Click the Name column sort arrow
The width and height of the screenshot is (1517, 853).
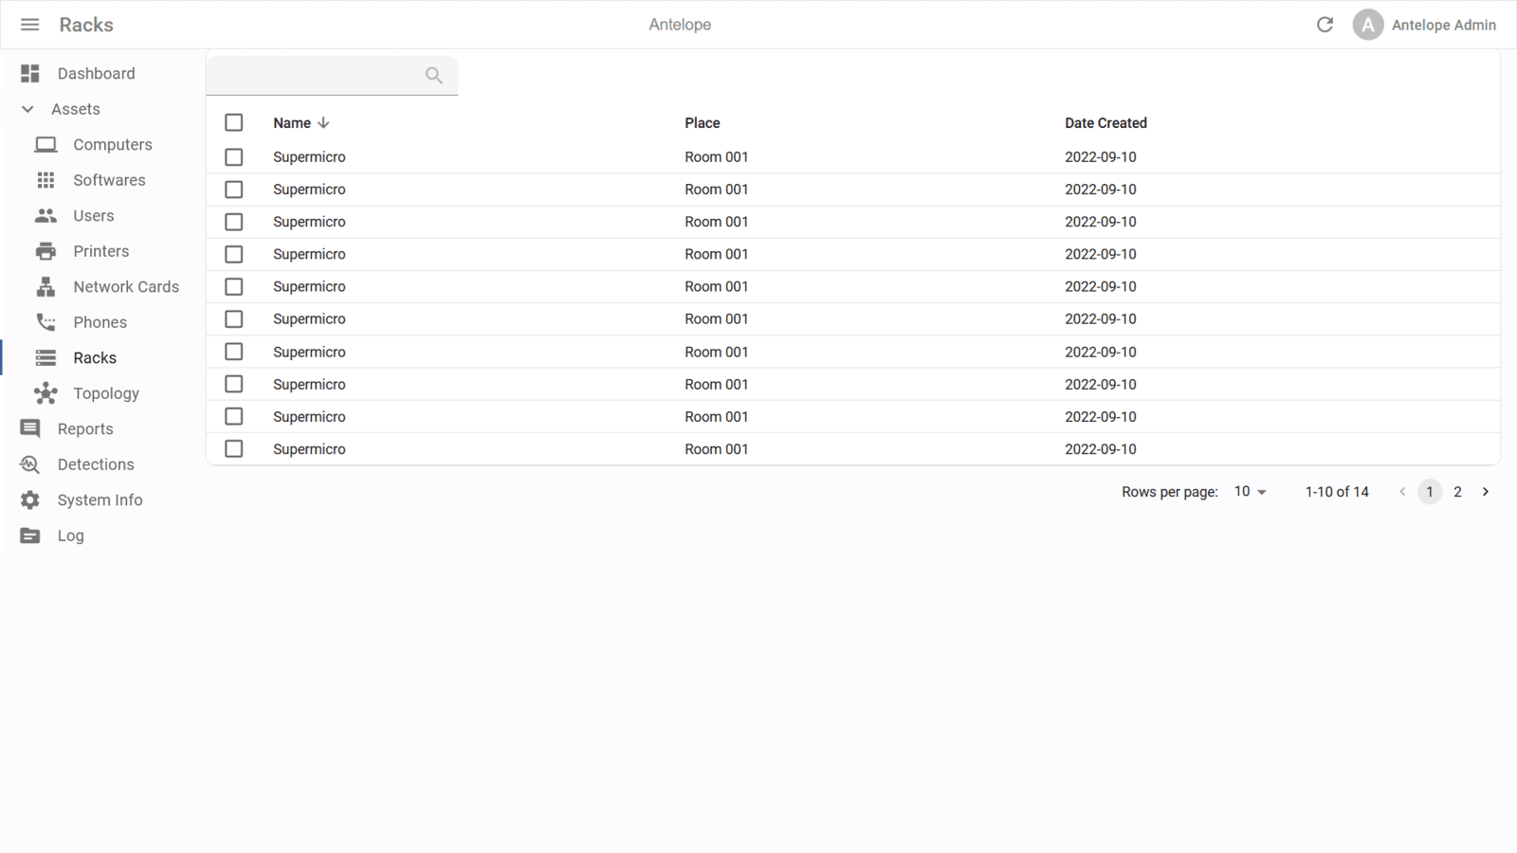click(x=323, y=122)
